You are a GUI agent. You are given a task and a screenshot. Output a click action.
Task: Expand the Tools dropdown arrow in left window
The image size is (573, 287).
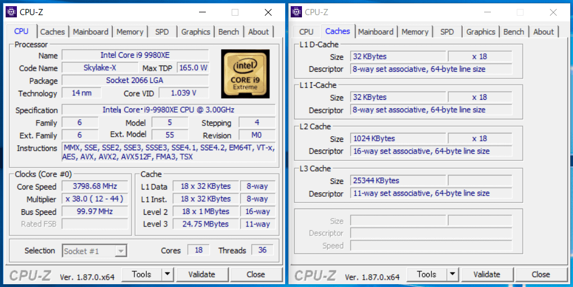(x=168, y=274)
